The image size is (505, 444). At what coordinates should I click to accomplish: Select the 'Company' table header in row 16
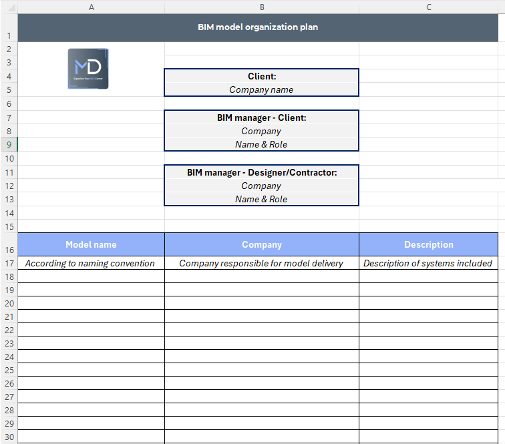(x=262, y=244)
